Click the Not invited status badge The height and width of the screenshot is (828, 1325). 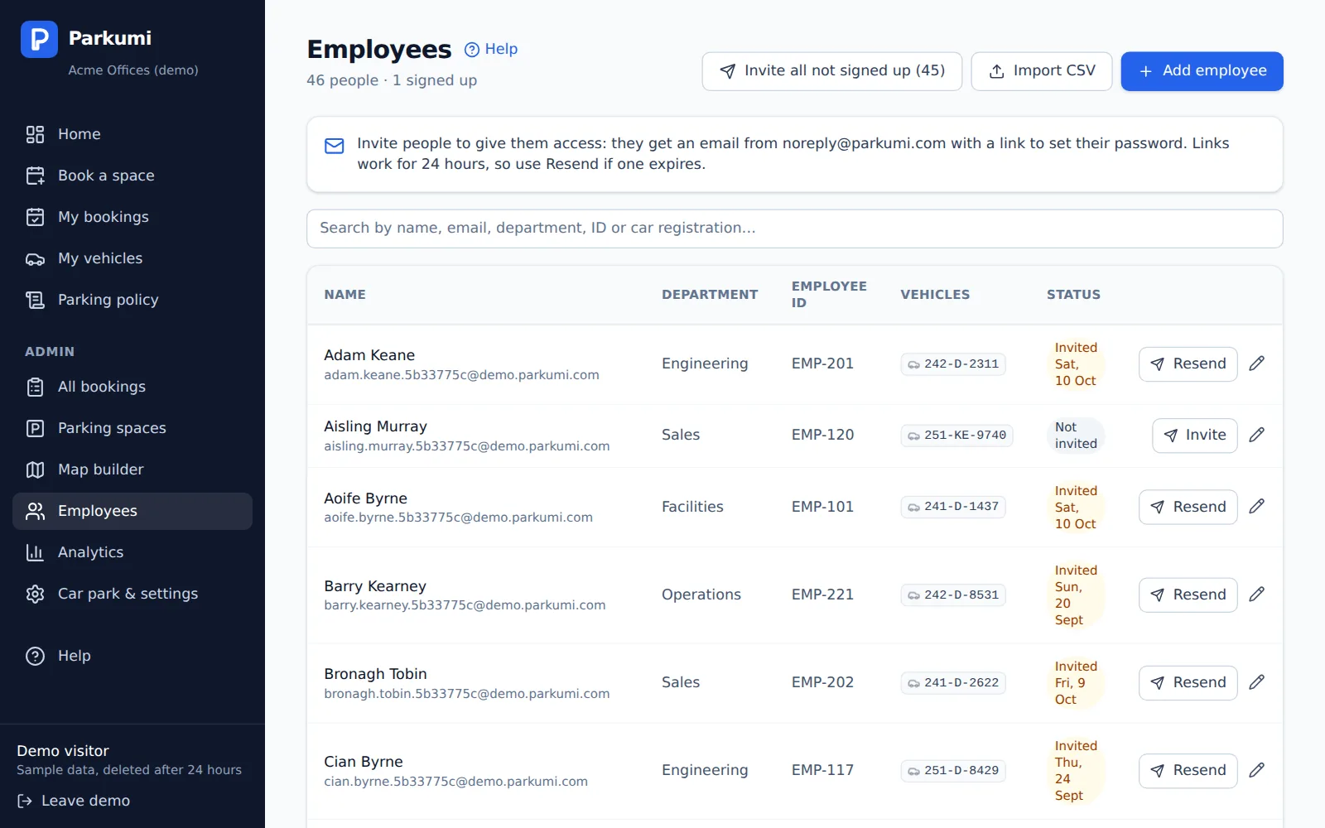pyautogui.click(x=1076, y=436)
